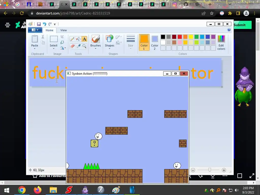Open the Paint File menu button
Image resolution: width=260 pixels, height=195 pixels.
click(35, 30)
